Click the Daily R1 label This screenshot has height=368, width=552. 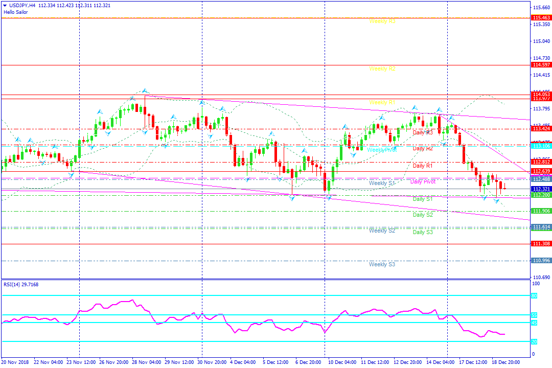tap(423, 166)
